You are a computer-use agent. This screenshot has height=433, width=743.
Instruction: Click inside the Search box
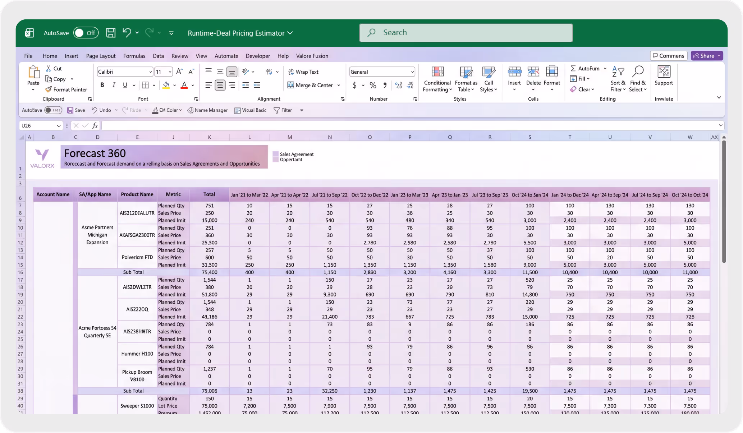tap(465, 32)
